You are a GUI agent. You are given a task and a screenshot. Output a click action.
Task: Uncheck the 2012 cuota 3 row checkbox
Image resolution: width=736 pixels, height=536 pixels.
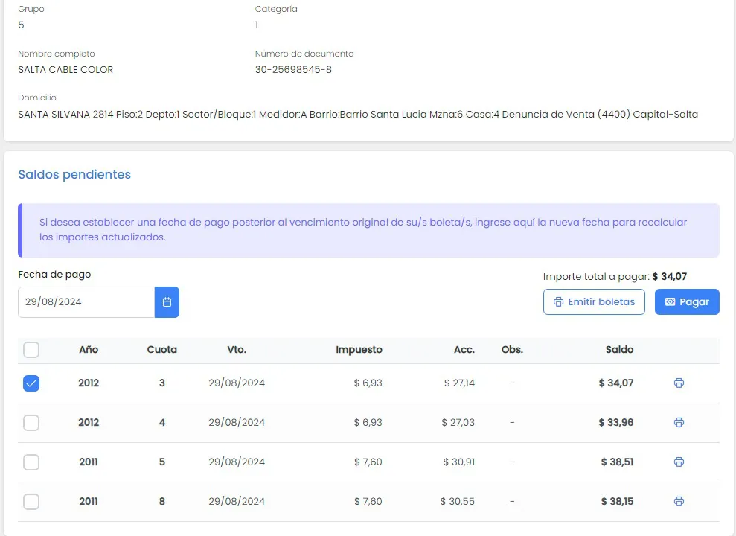click(31, 383)
